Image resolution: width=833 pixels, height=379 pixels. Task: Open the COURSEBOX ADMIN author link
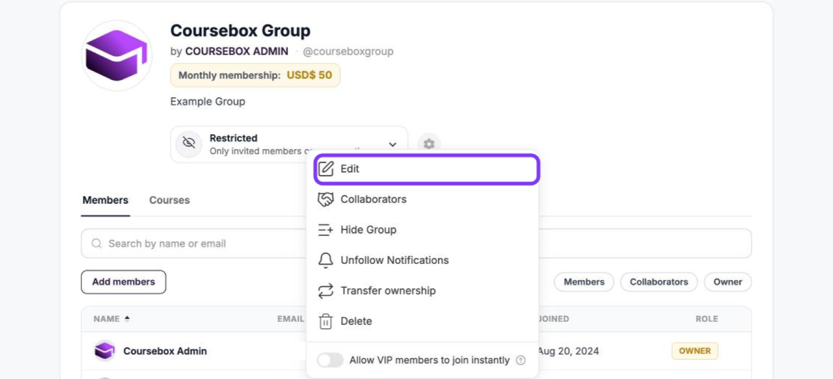[x=237, y=51]
